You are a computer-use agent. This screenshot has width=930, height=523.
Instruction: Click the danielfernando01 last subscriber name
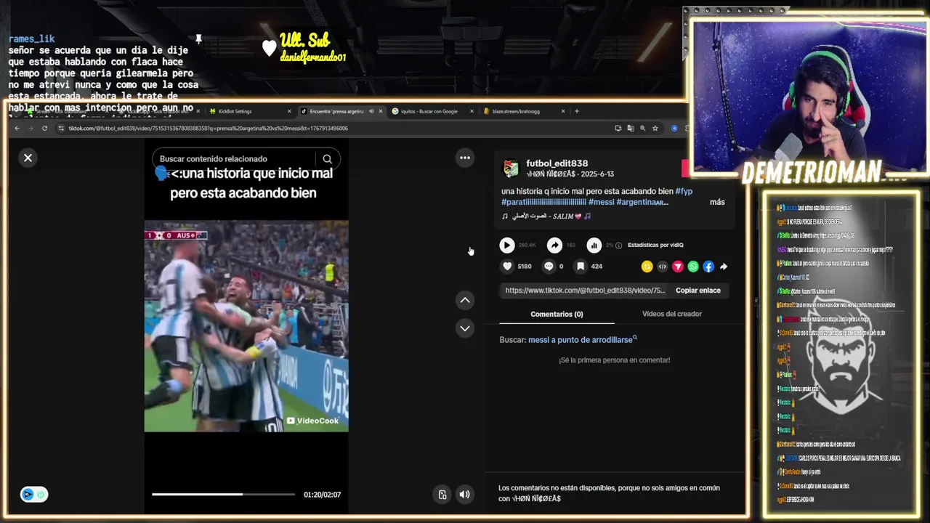(x=313, y=57)
